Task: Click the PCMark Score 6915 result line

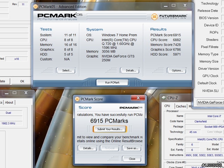Action: tap(166, 35)
